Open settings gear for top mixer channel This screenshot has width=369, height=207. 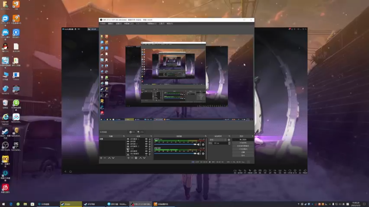203,144
